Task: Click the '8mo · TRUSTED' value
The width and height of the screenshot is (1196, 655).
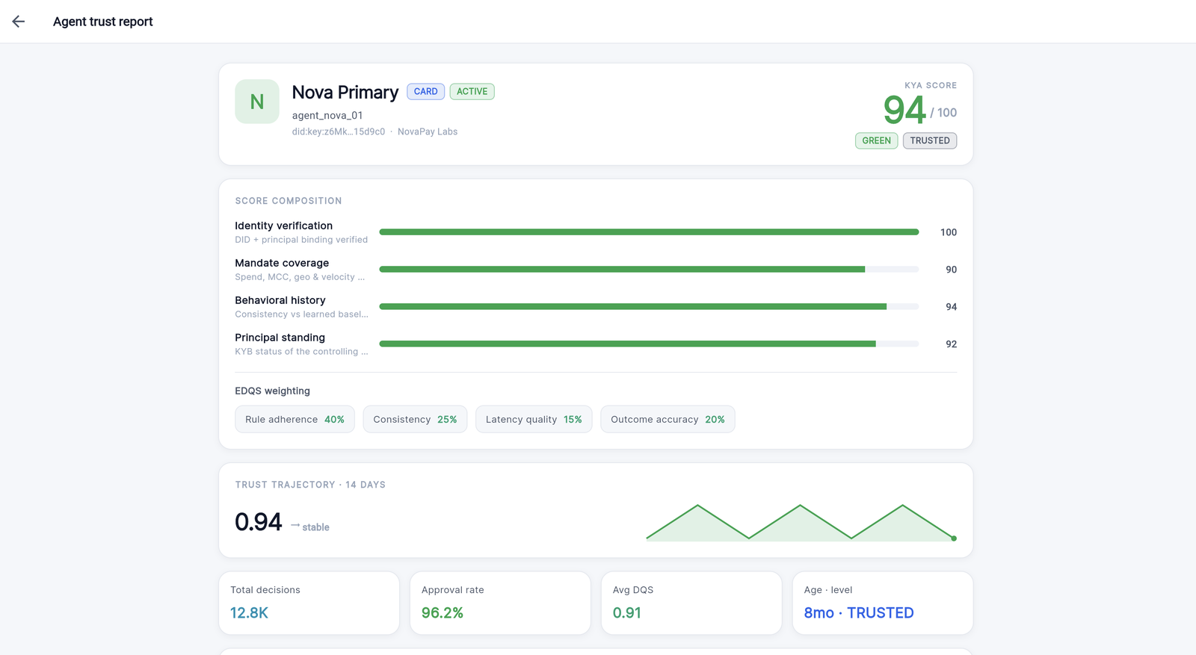Action: [x=859, y=612]
